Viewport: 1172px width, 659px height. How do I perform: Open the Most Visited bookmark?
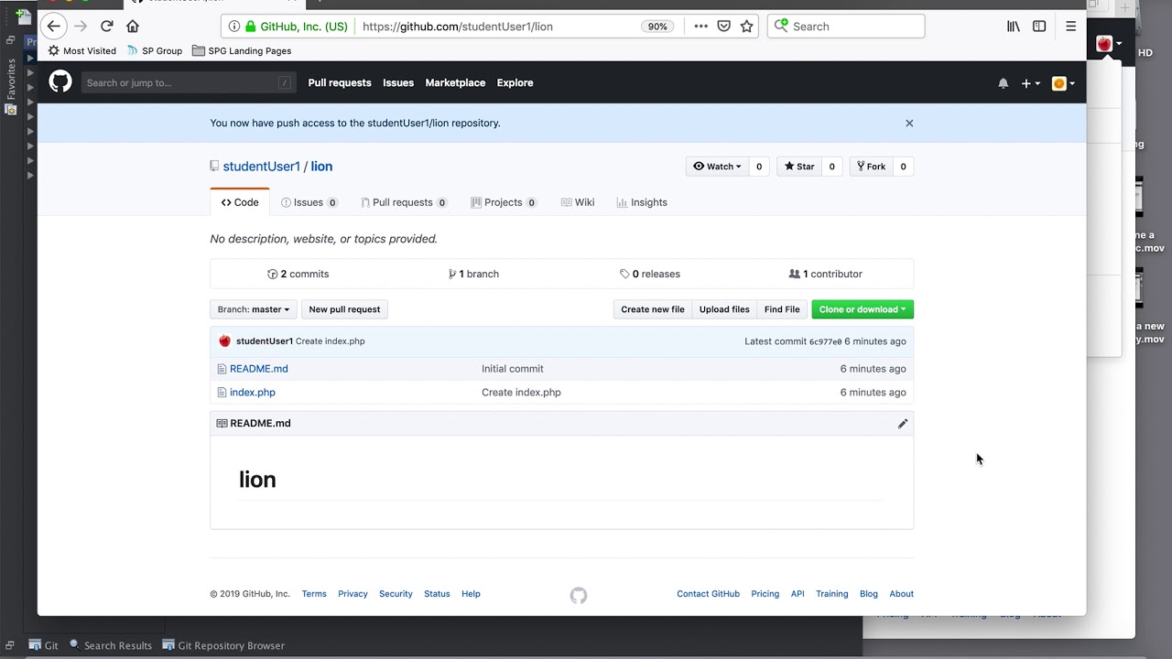click(x=81, y=51)
